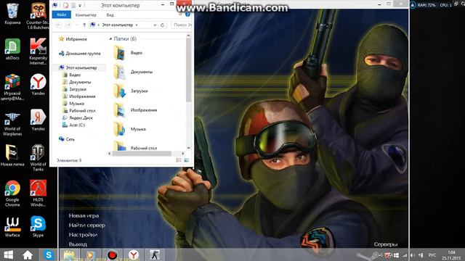
Task: Open Kaspersky Internet Security desktop icon
Action: click(39, 51)
